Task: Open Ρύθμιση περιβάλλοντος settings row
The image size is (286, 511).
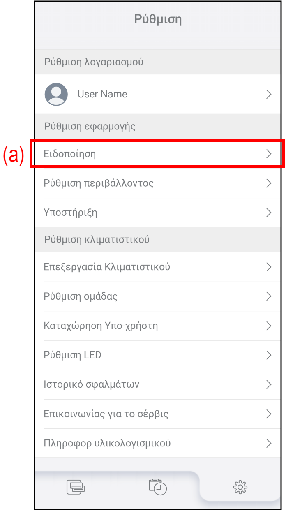Action: (x=99, y=183)
